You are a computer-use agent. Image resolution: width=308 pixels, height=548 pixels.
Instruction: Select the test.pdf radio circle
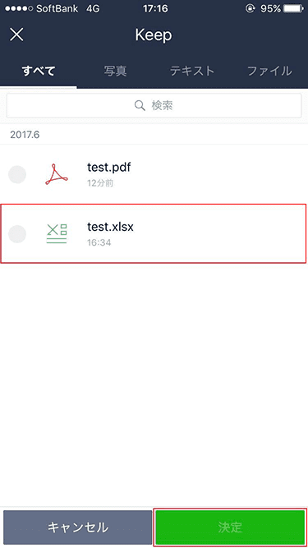click(17, 175)
